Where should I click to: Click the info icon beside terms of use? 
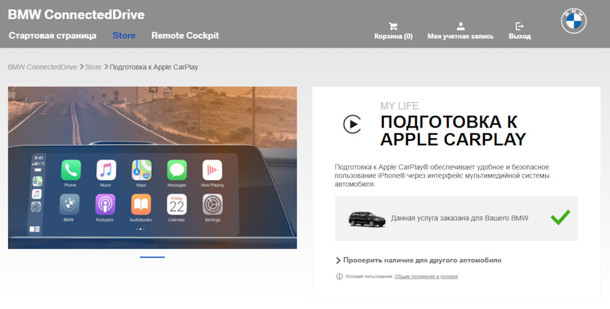[x=339, y=277]
